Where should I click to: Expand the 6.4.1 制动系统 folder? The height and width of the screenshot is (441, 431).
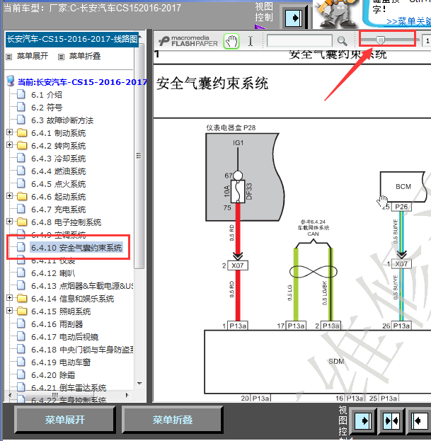click(10, 132)
